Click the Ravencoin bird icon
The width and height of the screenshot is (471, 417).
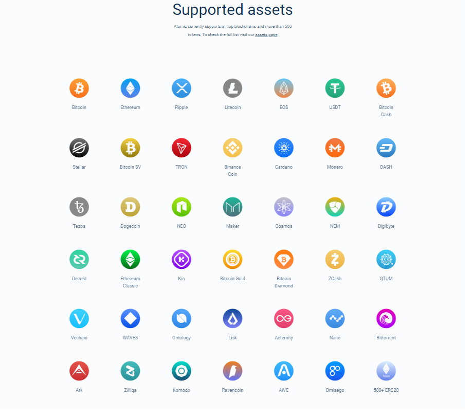pos(232,371)
